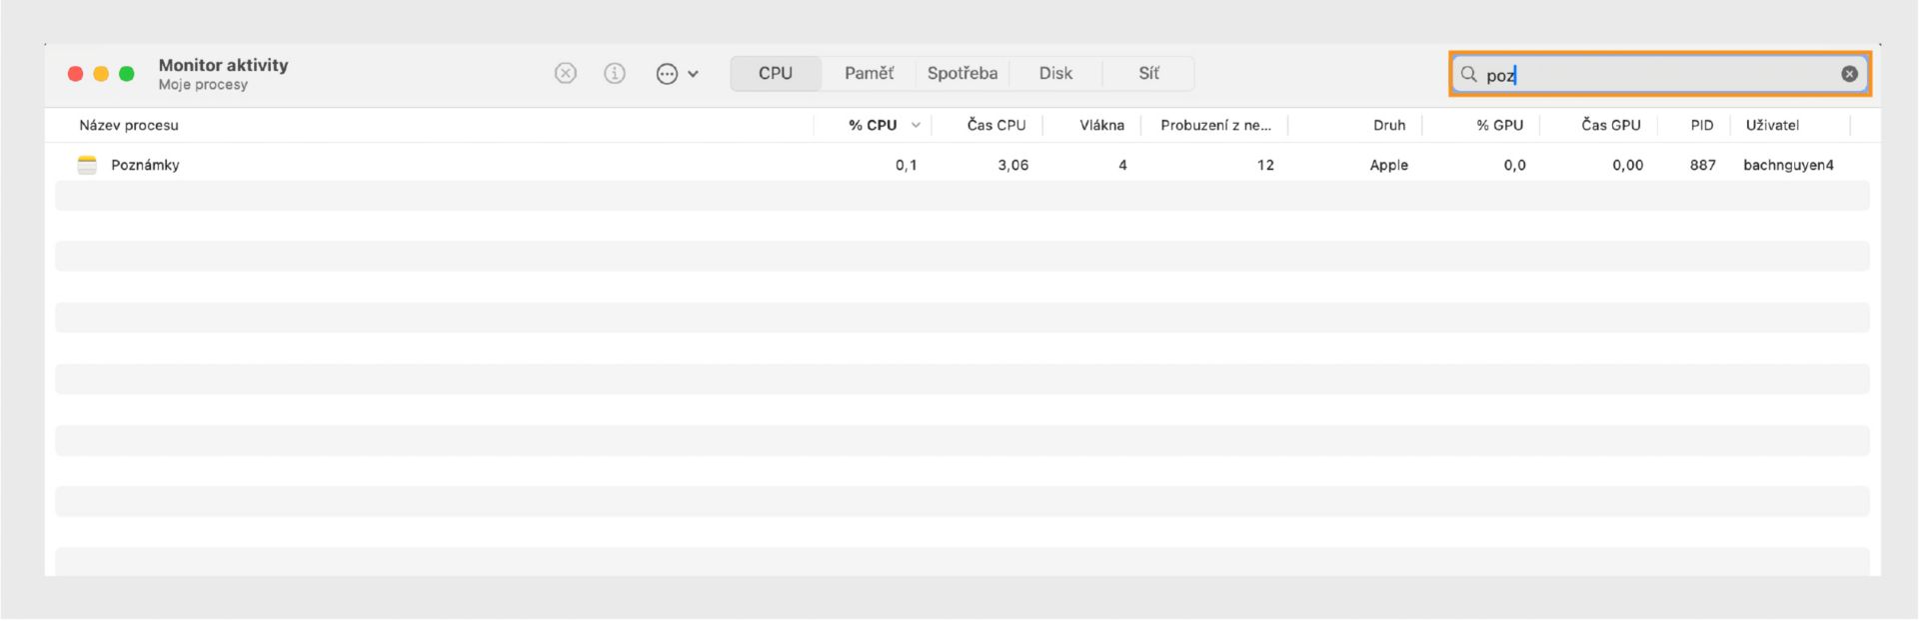Sort by the Čas CPU column header
This screenshot has height=621, width=1919.
(x=995, y=125)
